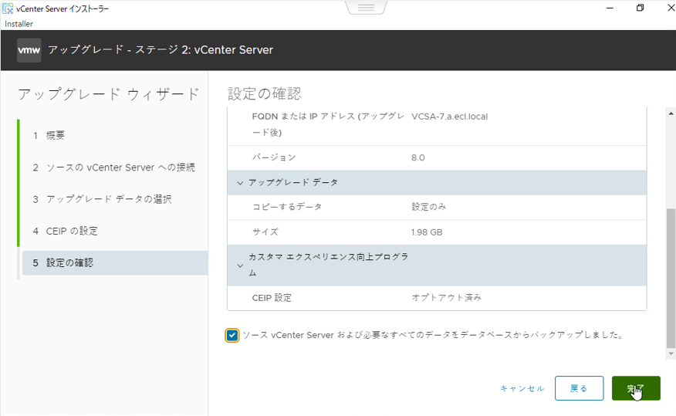This screenshot has height=416, width=676.
Task: Go to step 1 概要
Action: pyautogui.click(x=56, y=135)
